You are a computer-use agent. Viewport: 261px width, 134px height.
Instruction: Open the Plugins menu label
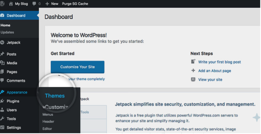pyautogui.click(x=13, y=101)
